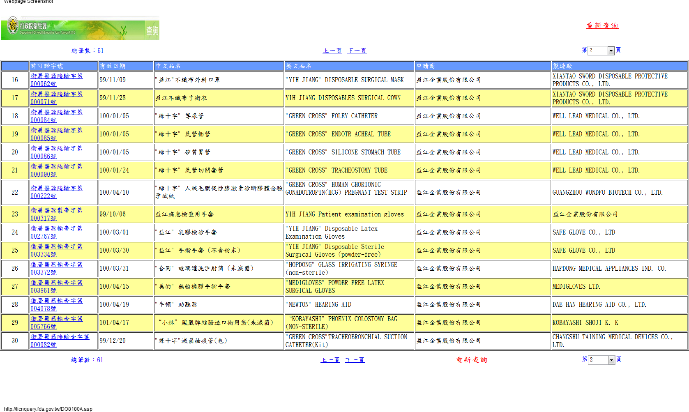689x412 pixels.
Task: Click "牛頓" 助聽器 Chinese name cell
Action: click(x=219, y=305)
